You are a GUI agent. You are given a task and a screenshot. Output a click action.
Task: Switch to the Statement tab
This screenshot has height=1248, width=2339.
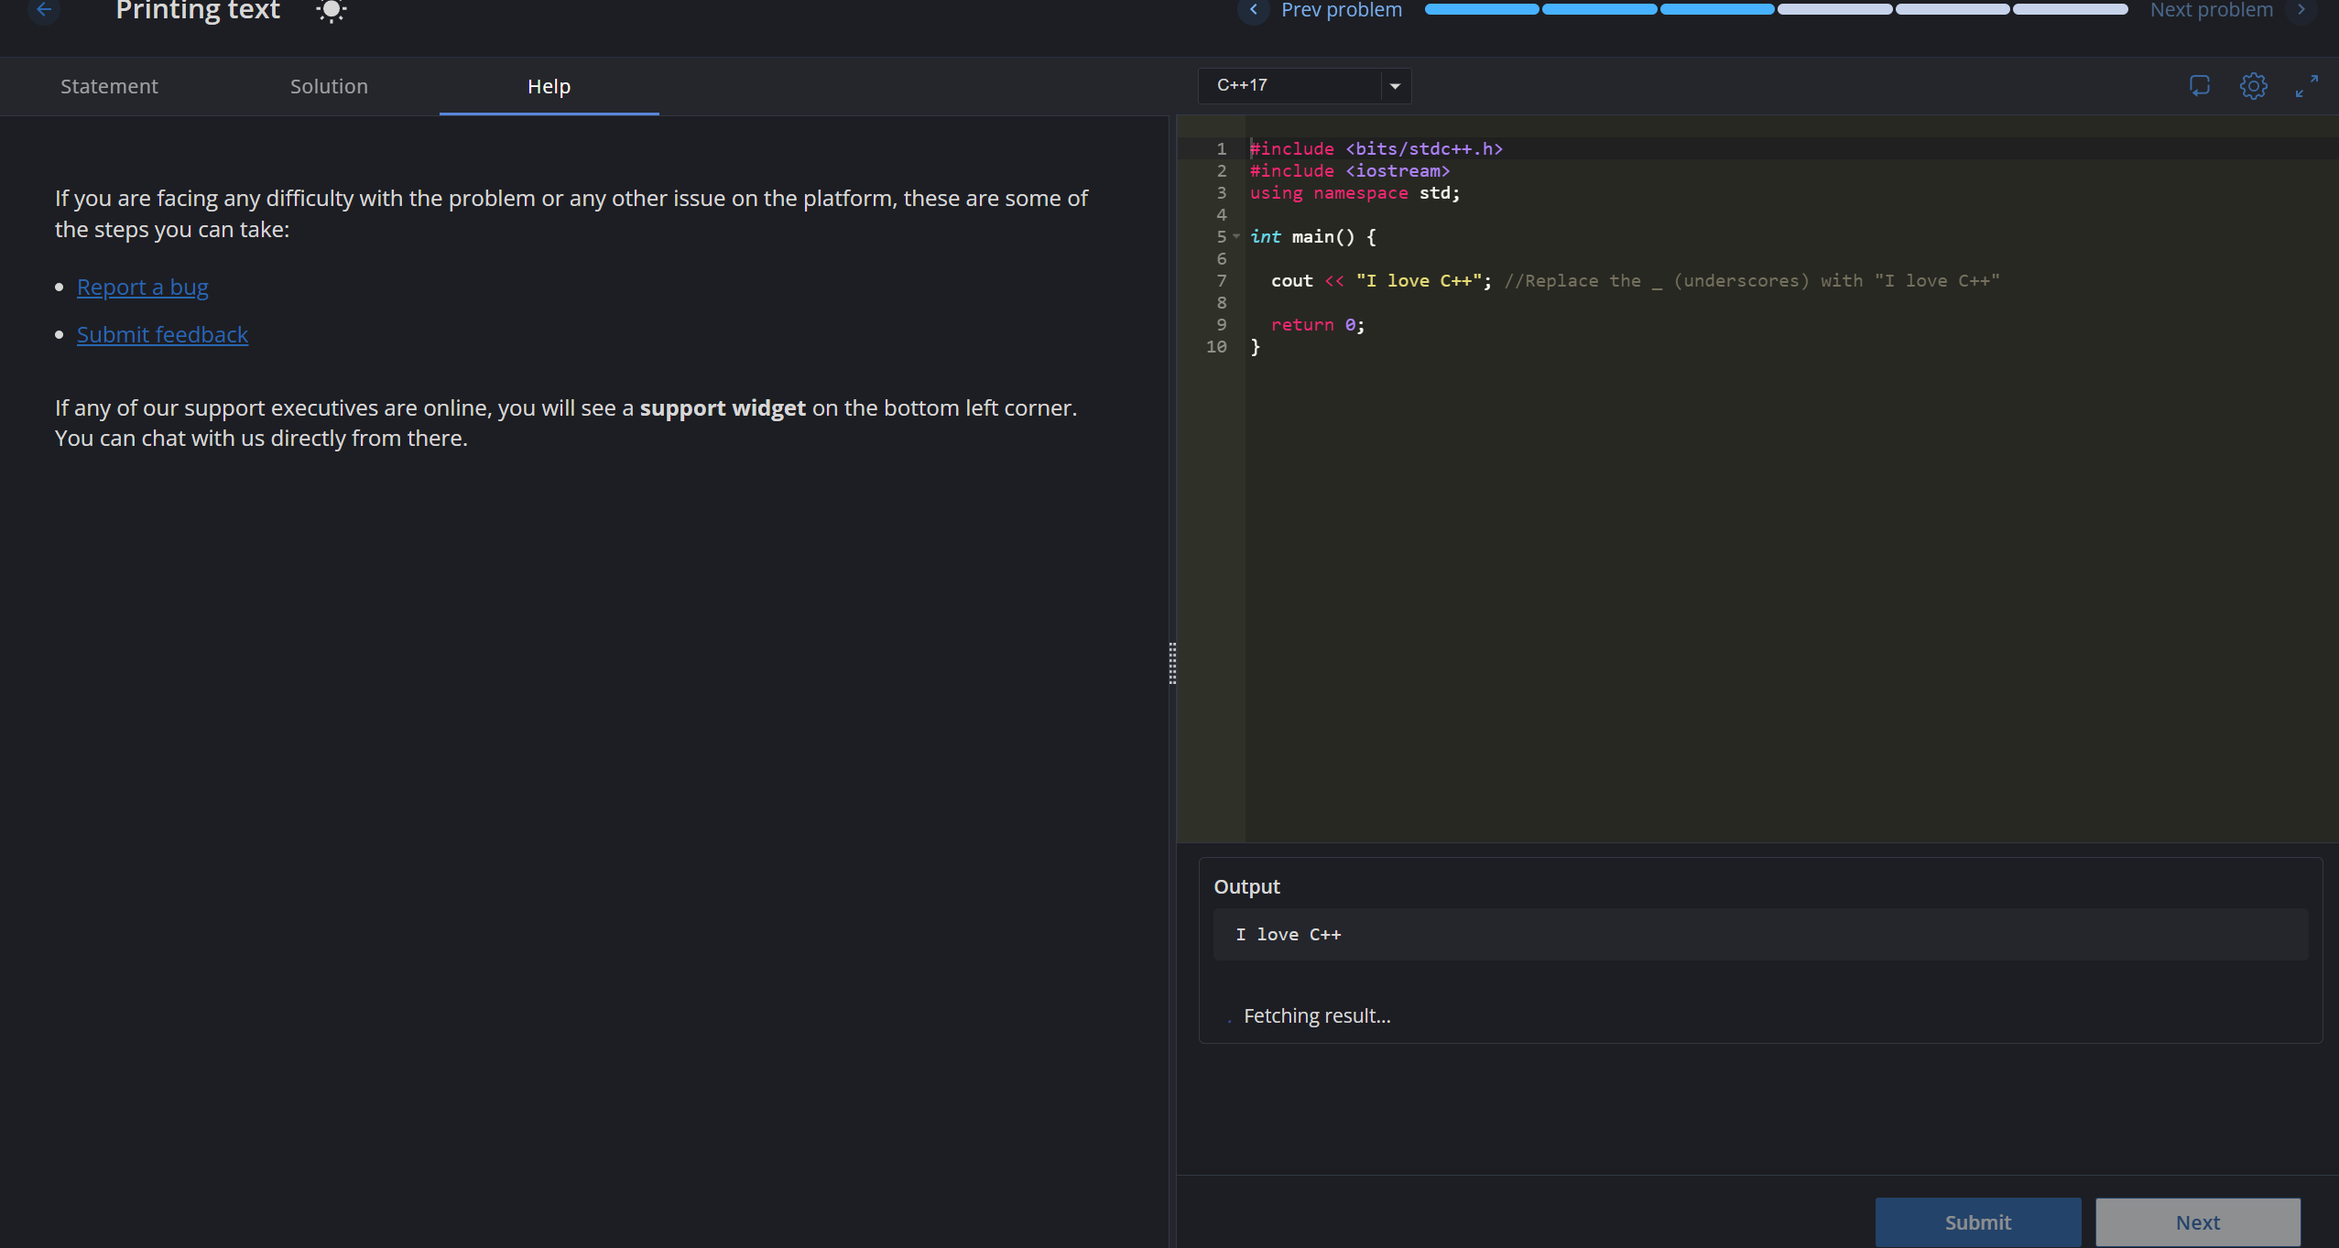[109, 86]
